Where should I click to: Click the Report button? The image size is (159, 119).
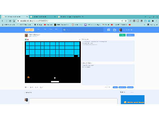[x=115, y=87]
